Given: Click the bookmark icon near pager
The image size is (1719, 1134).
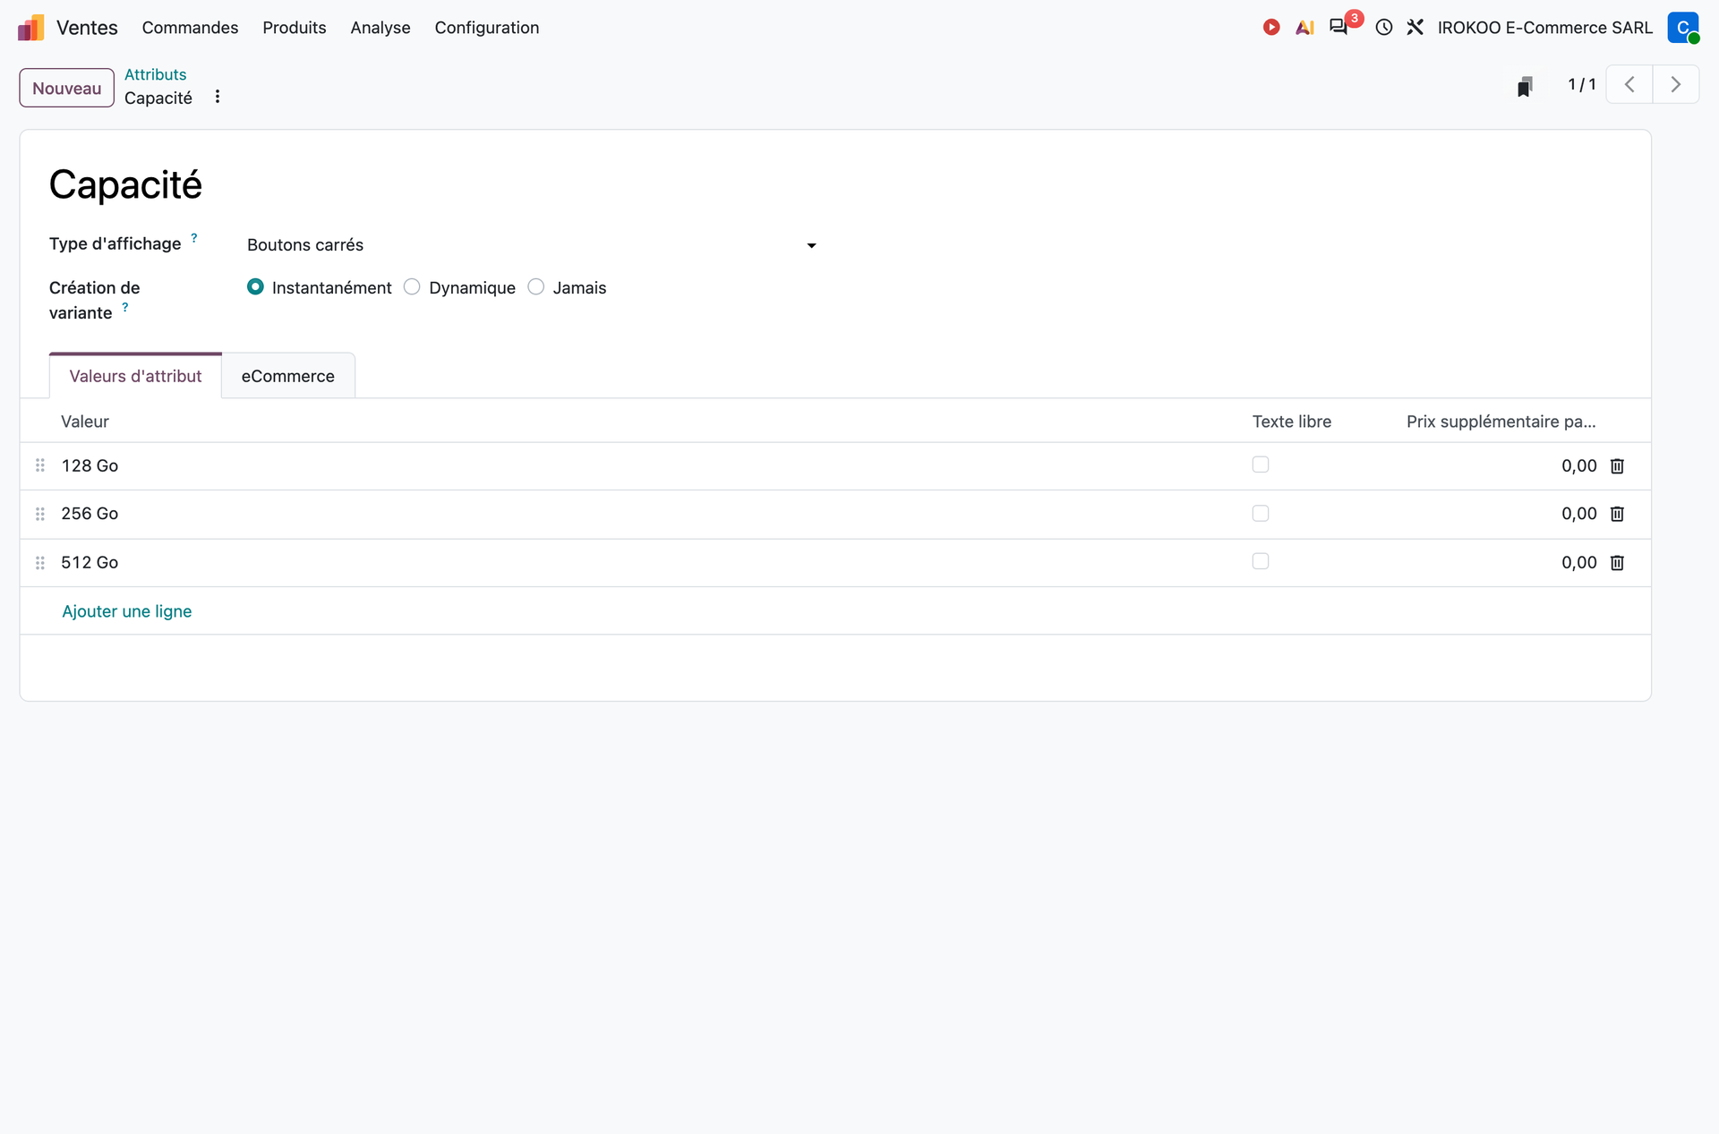Looking at the screenshot, I should (1525, 86).
